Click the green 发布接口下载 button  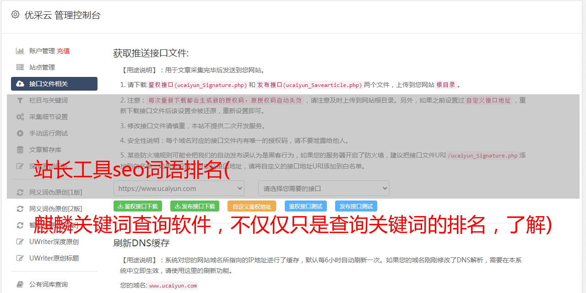pos(195,206)
